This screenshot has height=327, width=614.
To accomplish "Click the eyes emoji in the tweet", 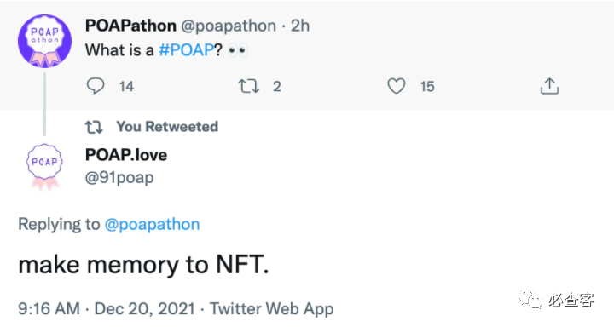I will [x=238, y=50].
